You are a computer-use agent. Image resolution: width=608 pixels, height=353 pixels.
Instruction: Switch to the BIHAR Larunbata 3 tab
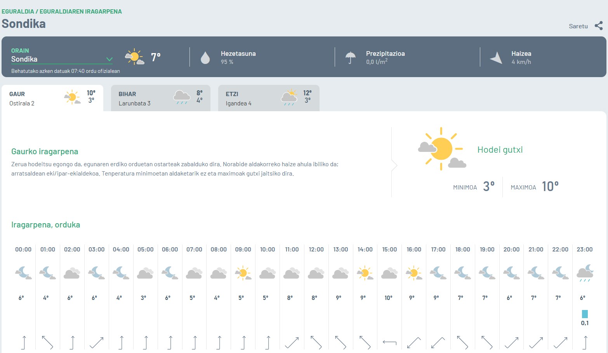(161, 98)
